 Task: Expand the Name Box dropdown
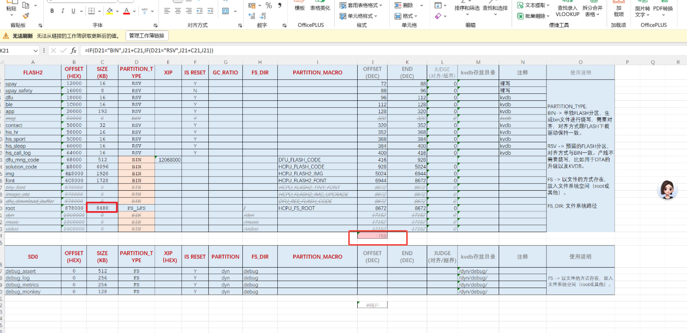(35, 50)
